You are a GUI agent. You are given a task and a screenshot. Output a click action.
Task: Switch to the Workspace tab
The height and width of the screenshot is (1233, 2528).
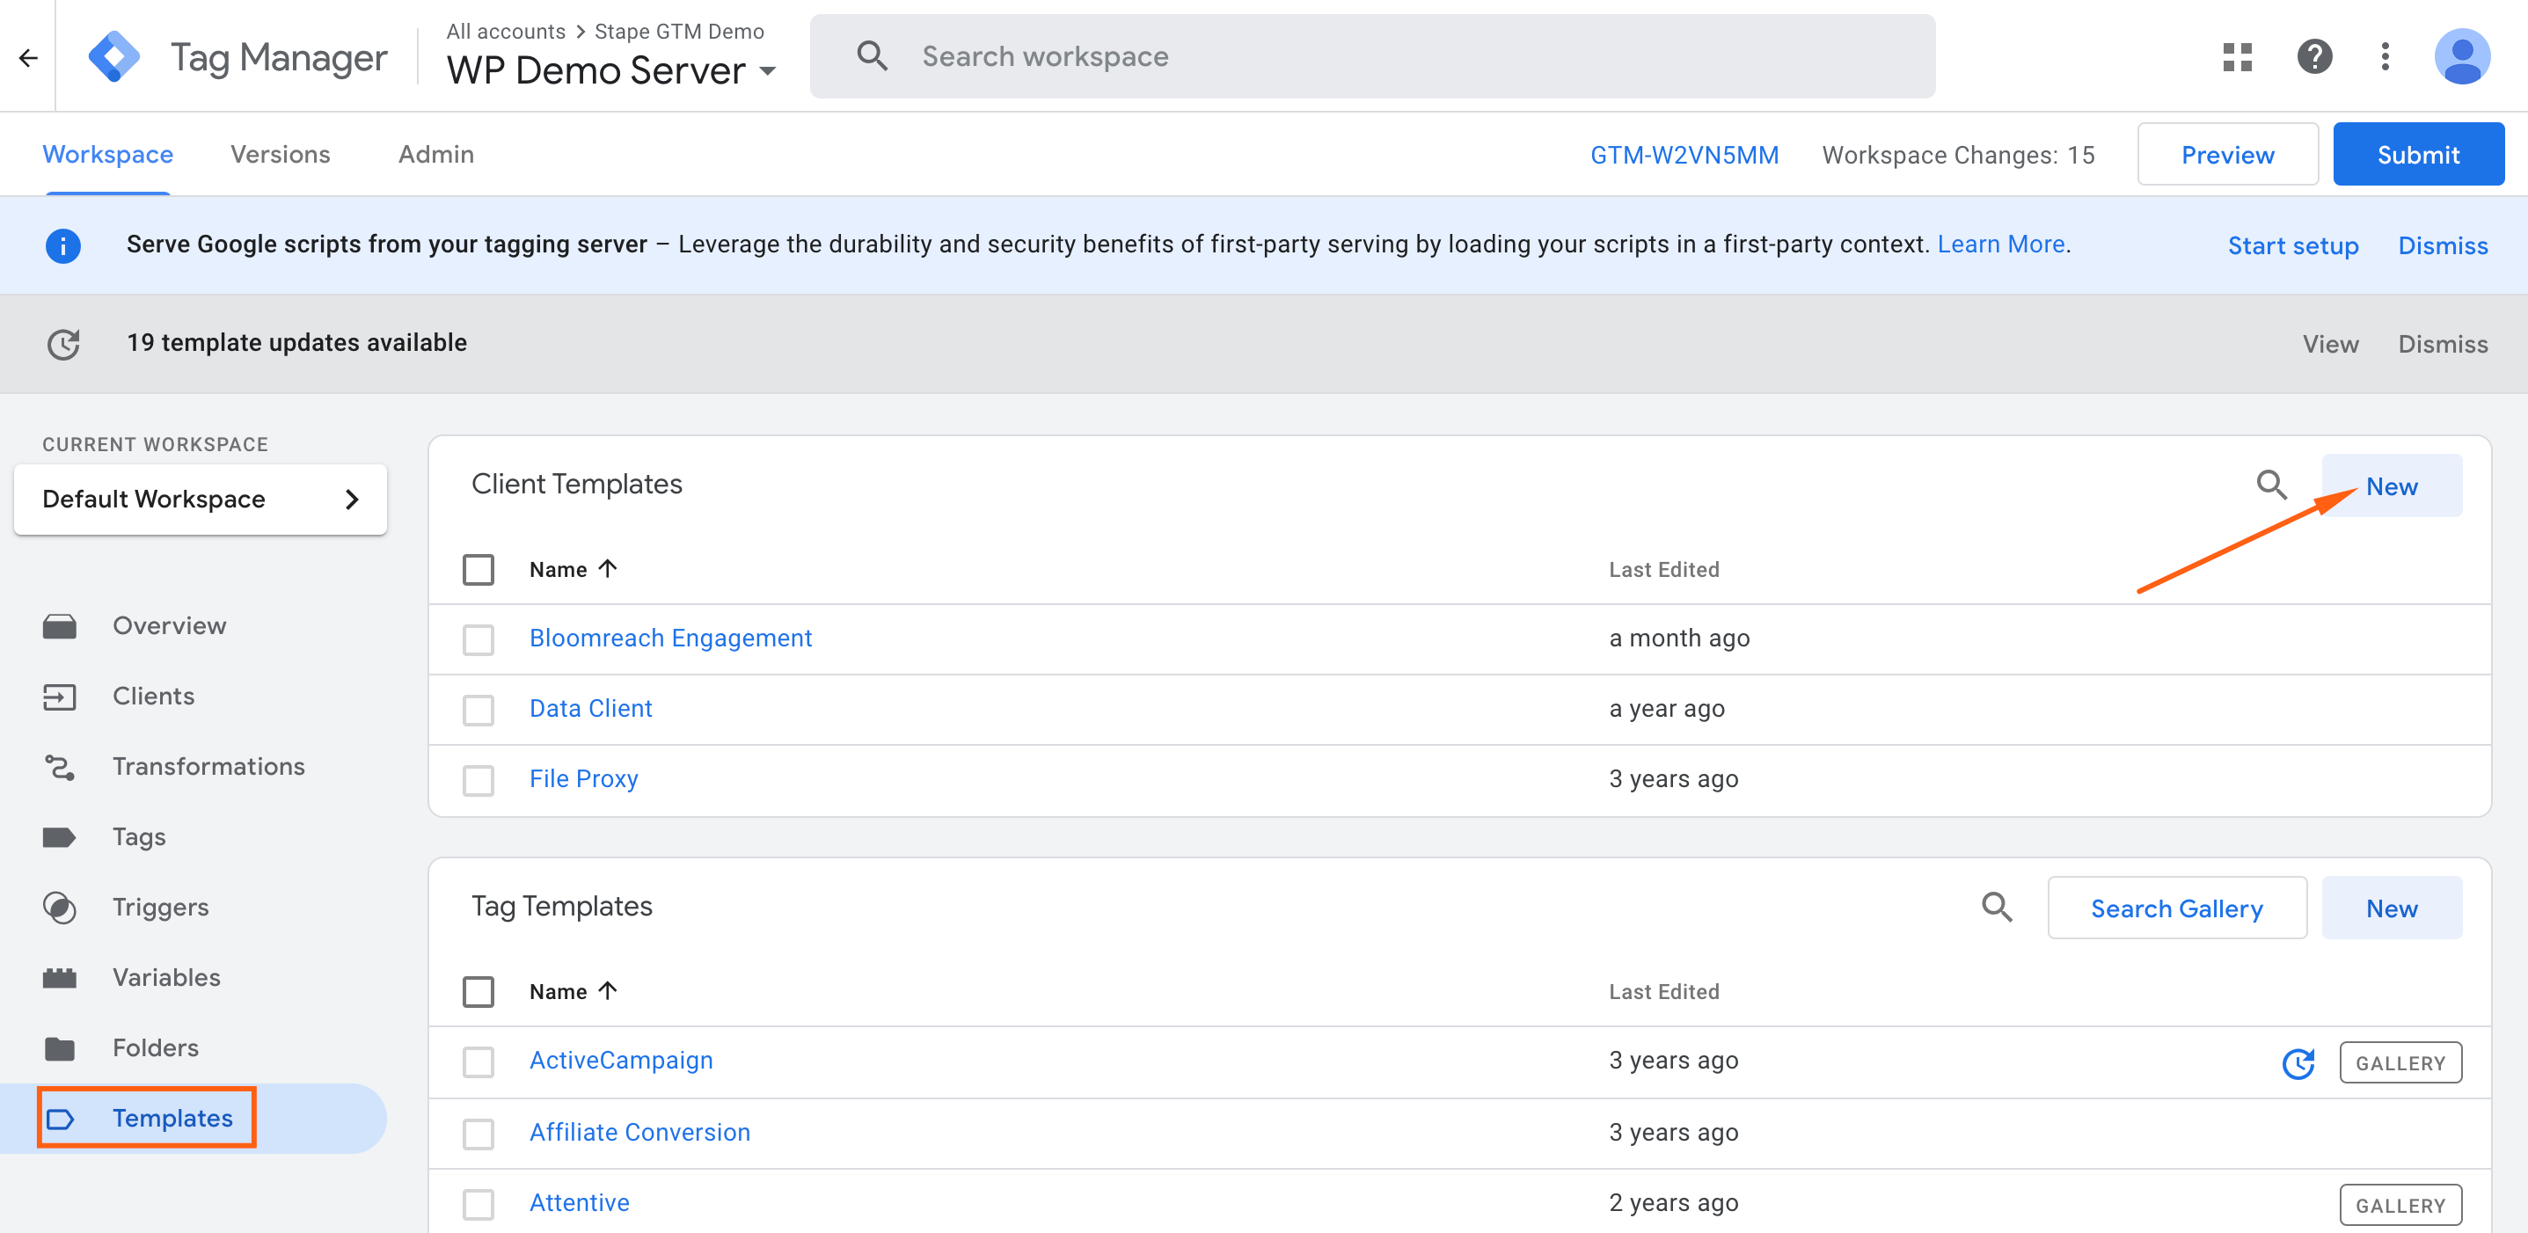tap(108, 155)
